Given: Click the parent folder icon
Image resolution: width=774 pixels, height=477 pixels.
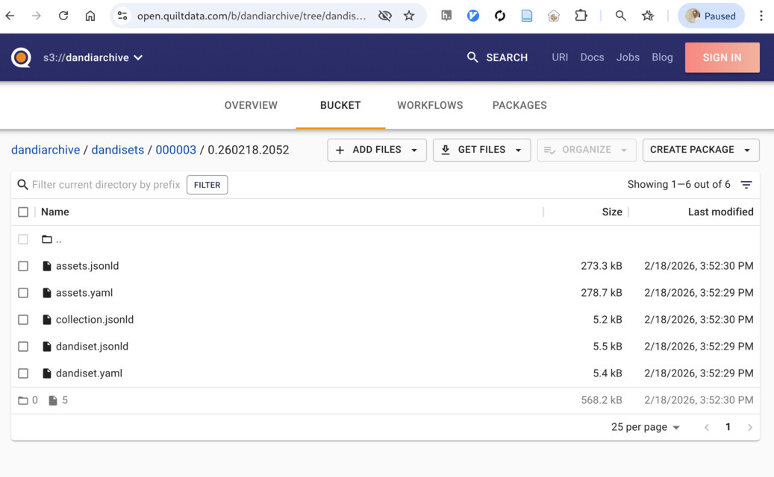Looking at the screenshot, I should point(47,239).
